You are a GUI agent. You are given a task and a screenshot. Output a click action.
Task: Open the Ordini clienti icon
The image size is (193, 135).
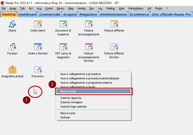point(38,24)
